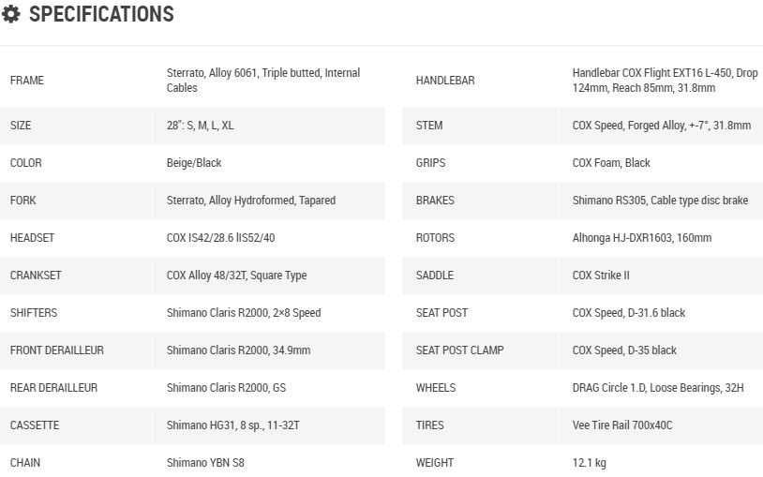The height and width of the screenshot is (477, 763).
Task: Click the FRONT DERAILLEUR label
Action: pos(57,350)
